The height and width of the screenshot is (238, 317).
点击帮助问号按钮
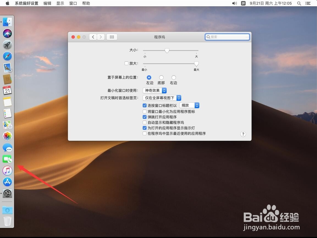click(243, 134)
